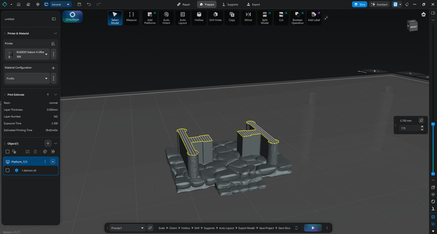Open the Profile material dropdown

[x=27, y=79]
